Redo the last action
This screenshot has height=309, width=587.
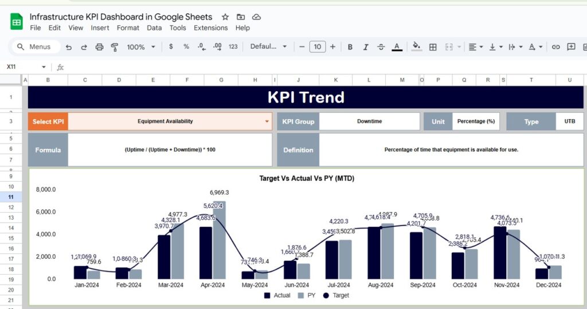pos(84,47)
